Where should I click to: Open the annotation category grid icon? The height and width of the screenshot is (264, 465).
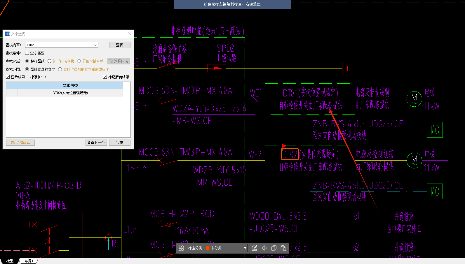click(x=181, y=248)
